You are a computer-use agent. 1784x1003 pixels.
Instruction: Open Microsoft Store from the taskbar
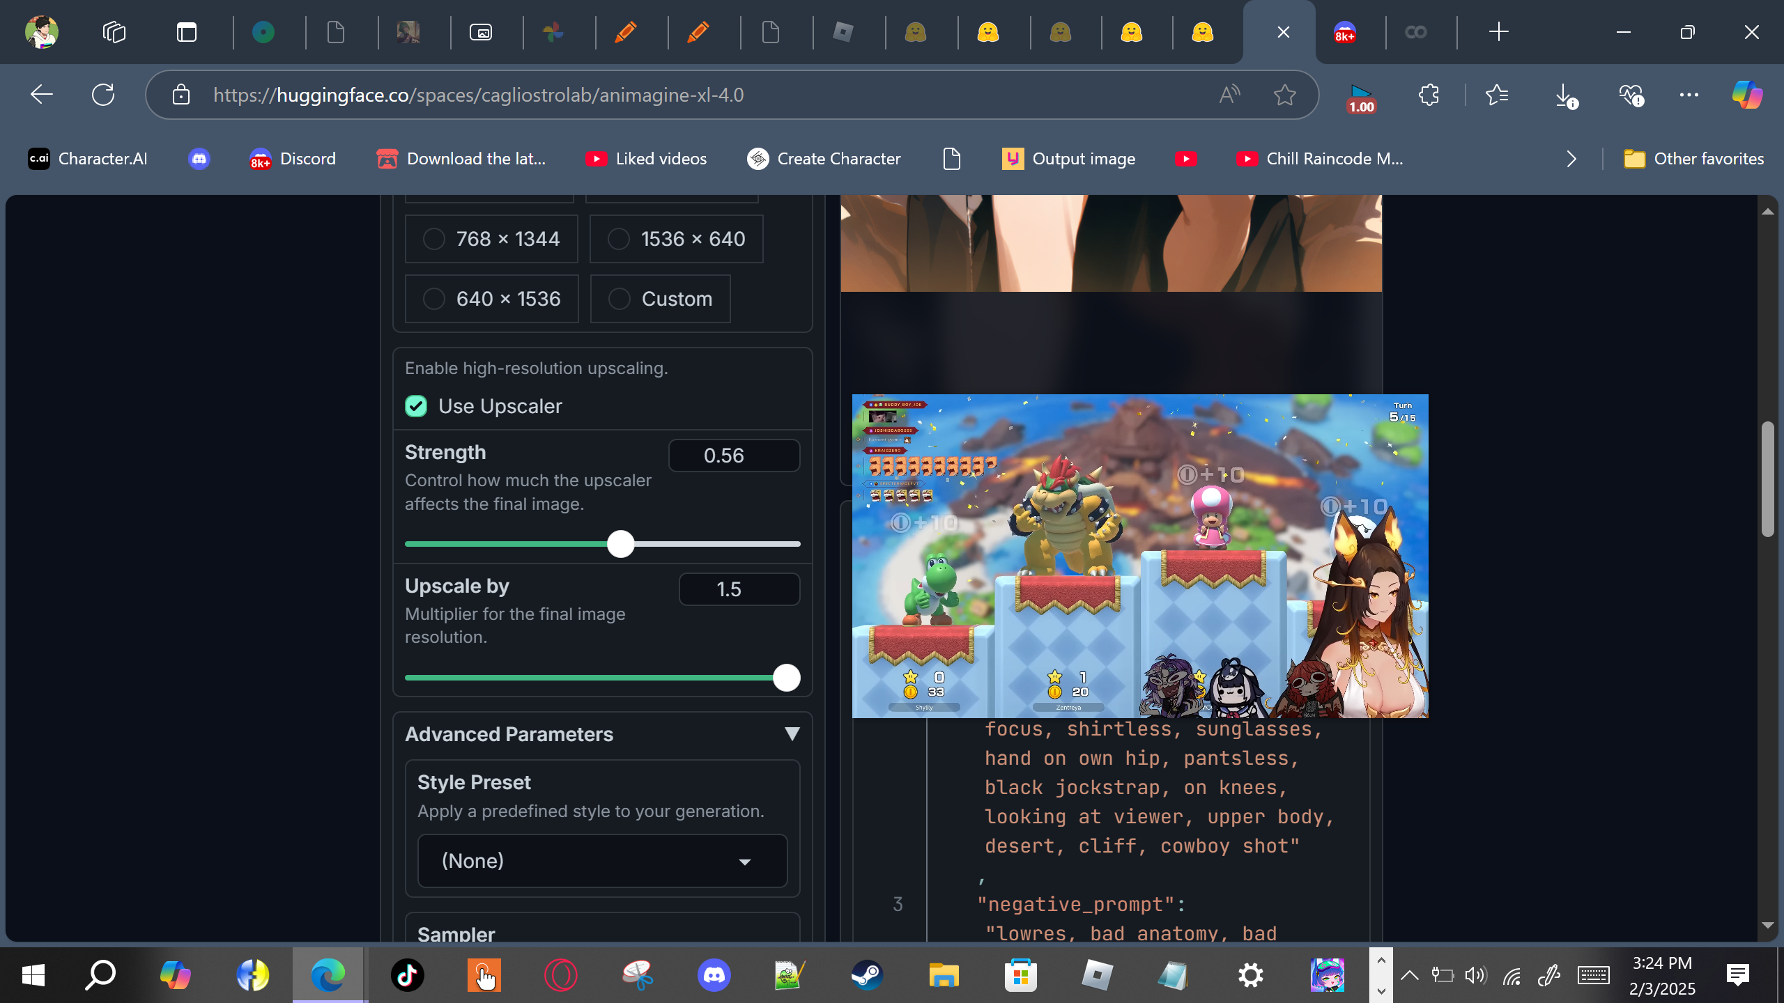1020,975
